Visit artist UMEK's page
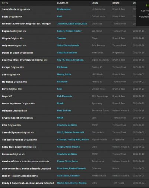 (x=60, y=118)
